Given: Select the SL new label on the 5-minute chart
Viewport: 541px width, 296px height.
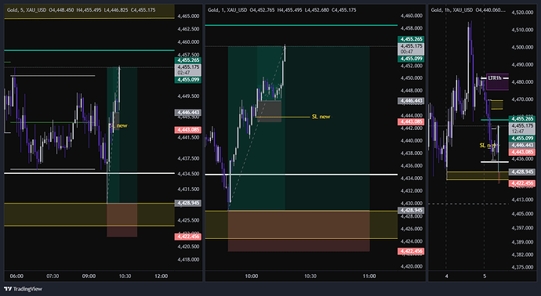Looking at the screenshot, I should pyautogui.click(x=118, y=125).
